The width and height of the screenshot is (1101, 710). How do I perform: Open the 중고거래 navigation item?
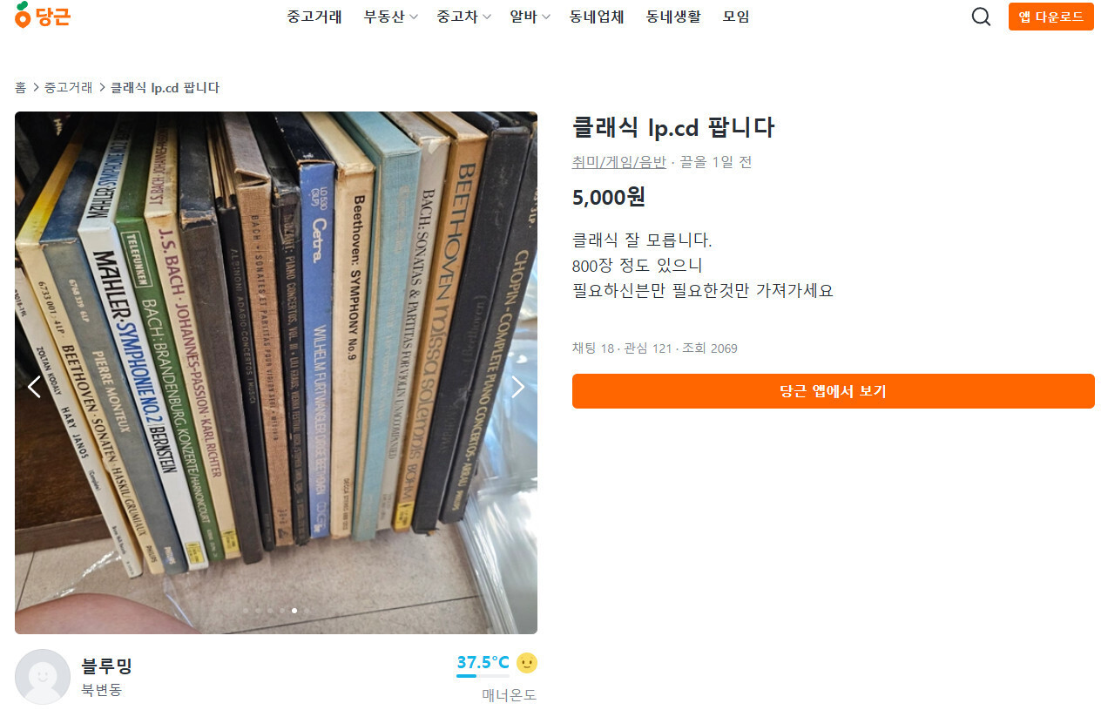click(314, 17)
